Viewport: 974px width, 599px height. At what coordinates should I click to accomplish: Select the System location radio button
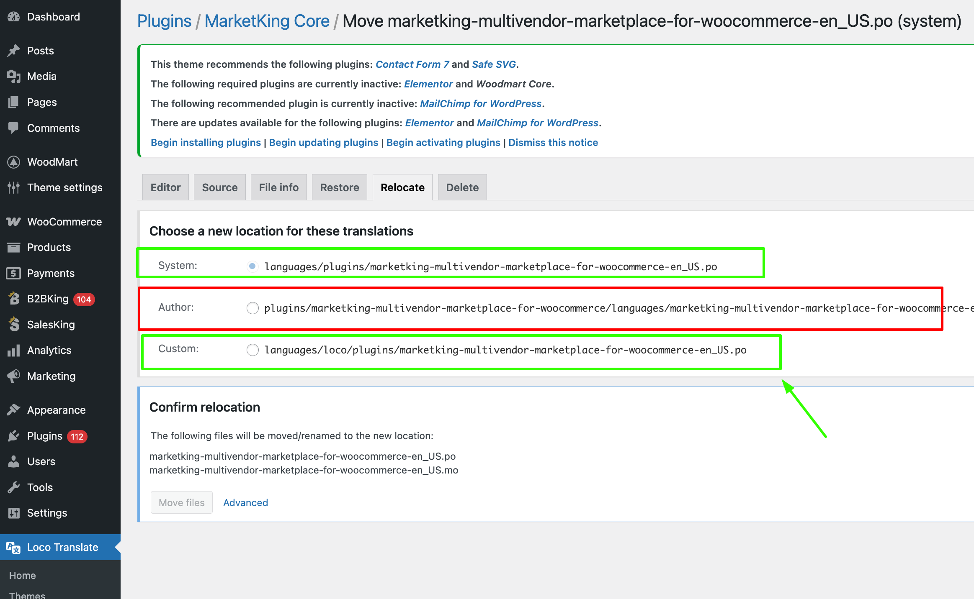tap(253, 266)
